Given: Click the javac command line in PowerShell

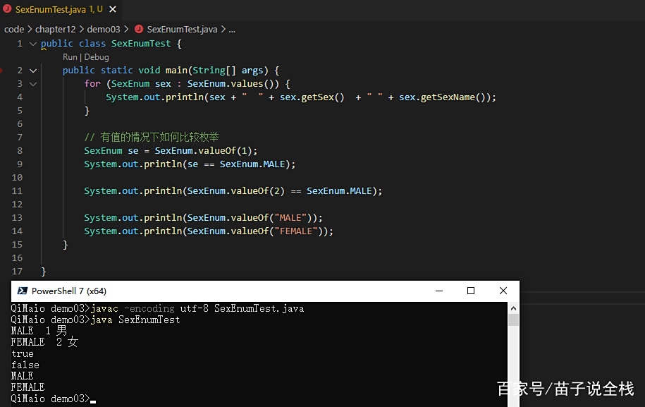Looking at the screenshot, I should click(x=157, y=308).
